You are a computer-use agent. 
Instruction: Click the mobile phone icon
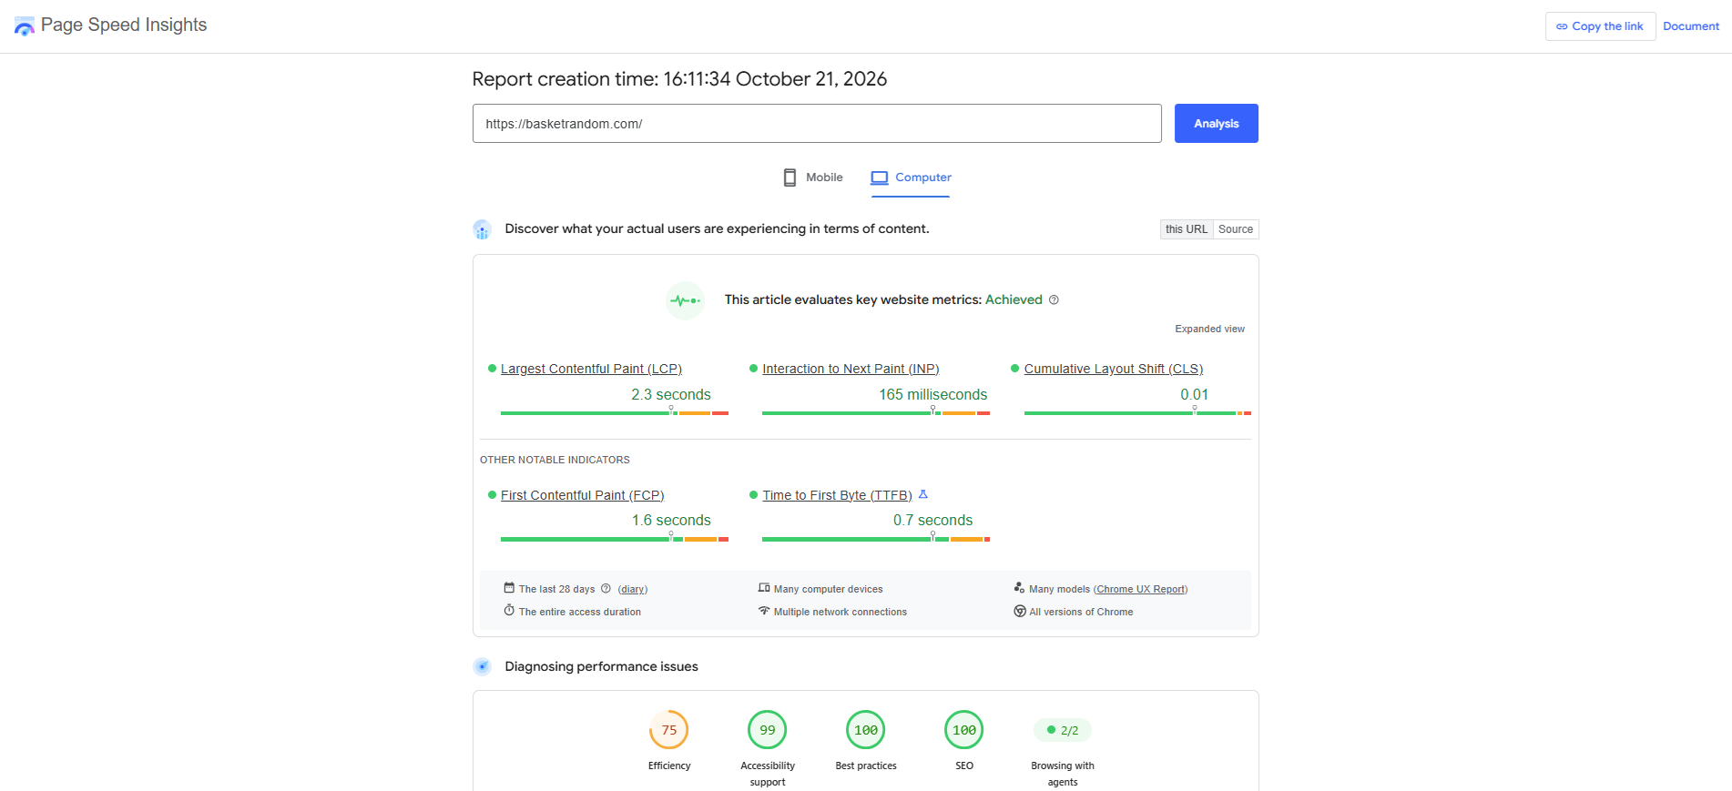(x=790, y=177)
